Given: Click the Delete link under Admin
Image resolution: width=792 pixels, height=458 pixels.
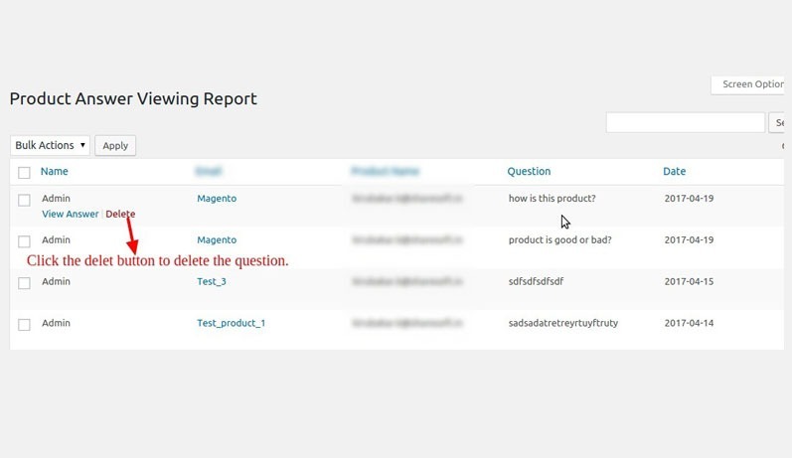Looking at the screenshot, I should click(120, 214).
